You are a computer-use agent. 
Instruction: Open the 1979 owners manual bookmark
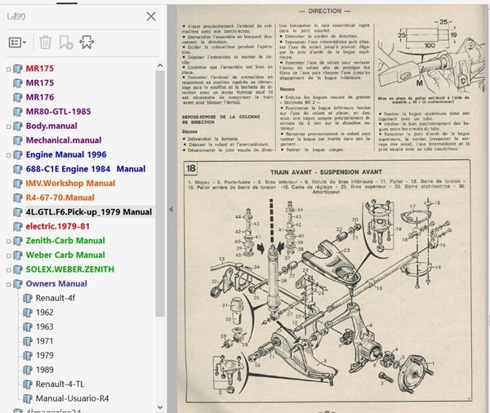pos(45,356)
